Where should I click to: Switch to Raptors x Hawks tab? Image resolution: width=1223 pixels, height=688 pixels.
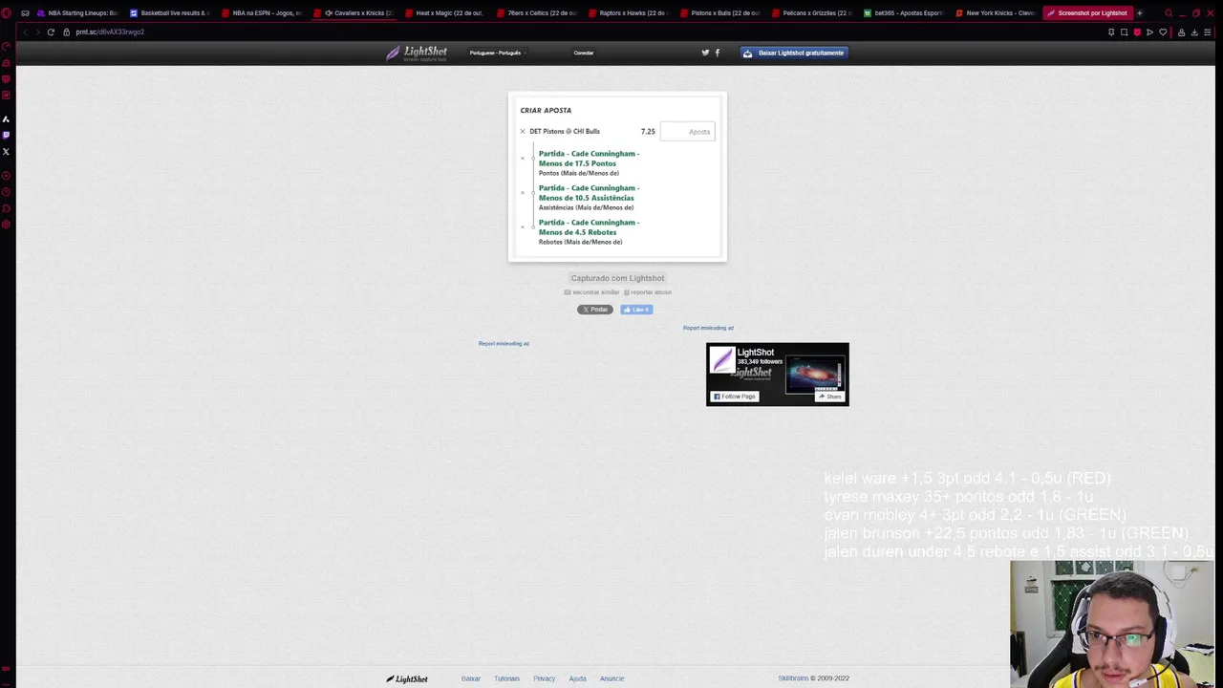[627, 12]
